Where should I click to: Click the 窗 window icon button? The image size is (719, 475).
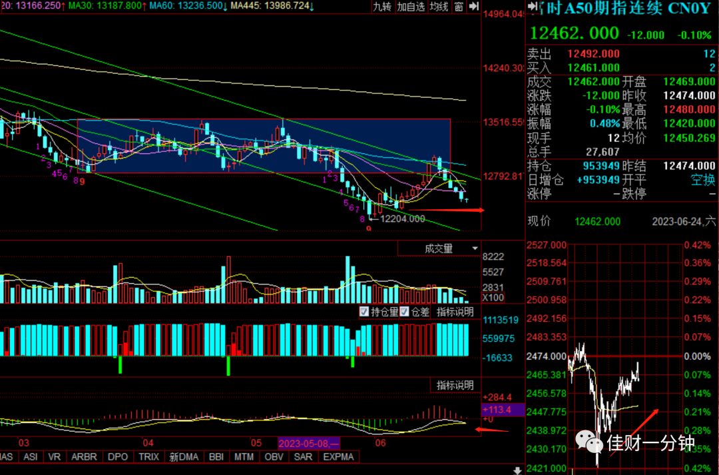[x=459, y=7]
